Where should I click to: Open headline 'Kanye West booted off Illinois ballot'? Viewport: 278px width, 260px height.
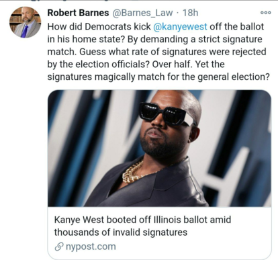tap(142, 220)
